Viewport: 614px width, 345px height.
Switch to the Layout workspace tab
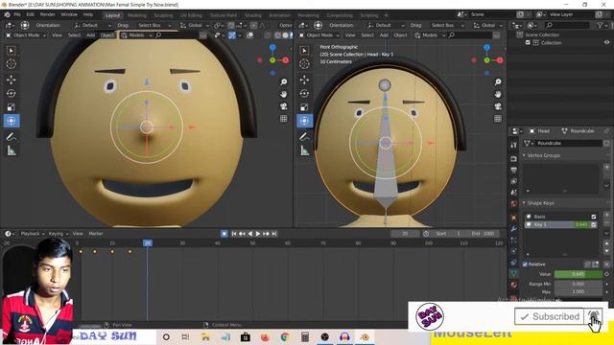(x=113, y=15)
